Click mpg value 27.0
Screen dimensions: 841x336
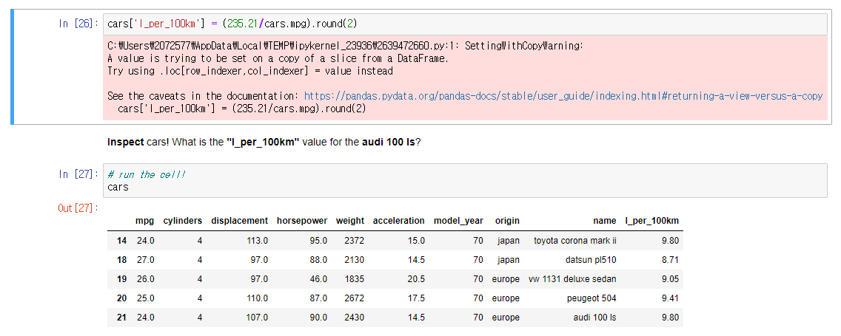[145, 260]
